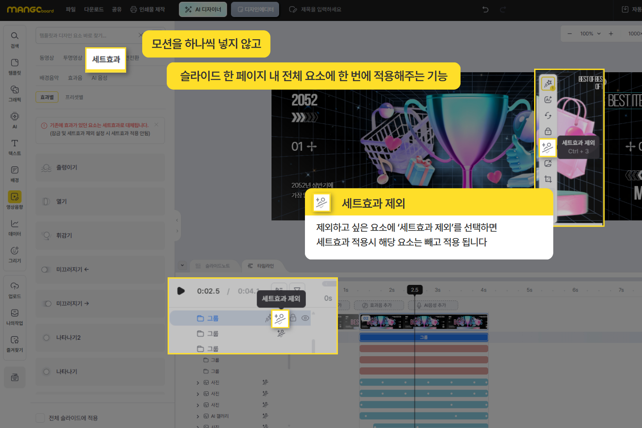This screenshot has width=642, height=428.
Task: Open the 검색 search sidebar icon
Action: click(15, 39)
